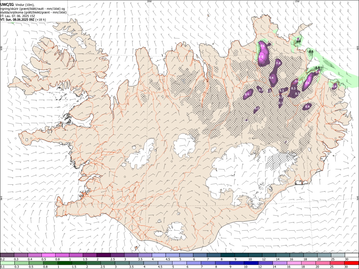359x269 pixels.
Task: Click the pale green 0.1 swatch in lower legend
Action: point(7,263)
